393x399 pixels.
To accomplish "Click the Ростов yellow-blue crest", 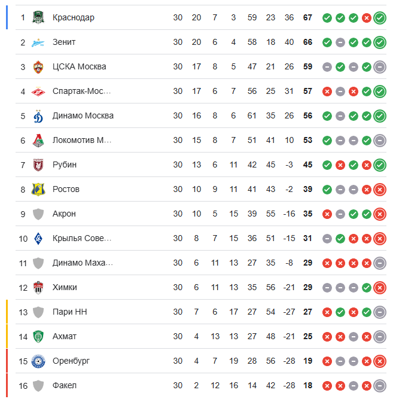I will pyautogui.click(x=38, y=189).
